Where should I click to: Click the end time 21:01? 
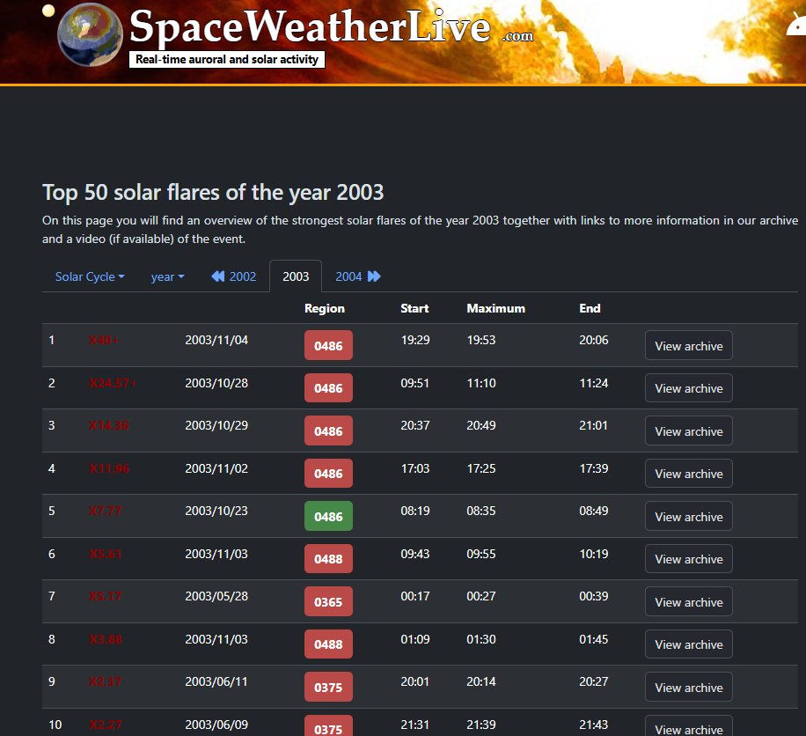[593, 425]
